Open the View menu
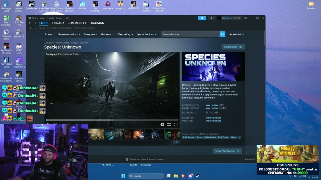Screen dimensions: 321x180 42,18
